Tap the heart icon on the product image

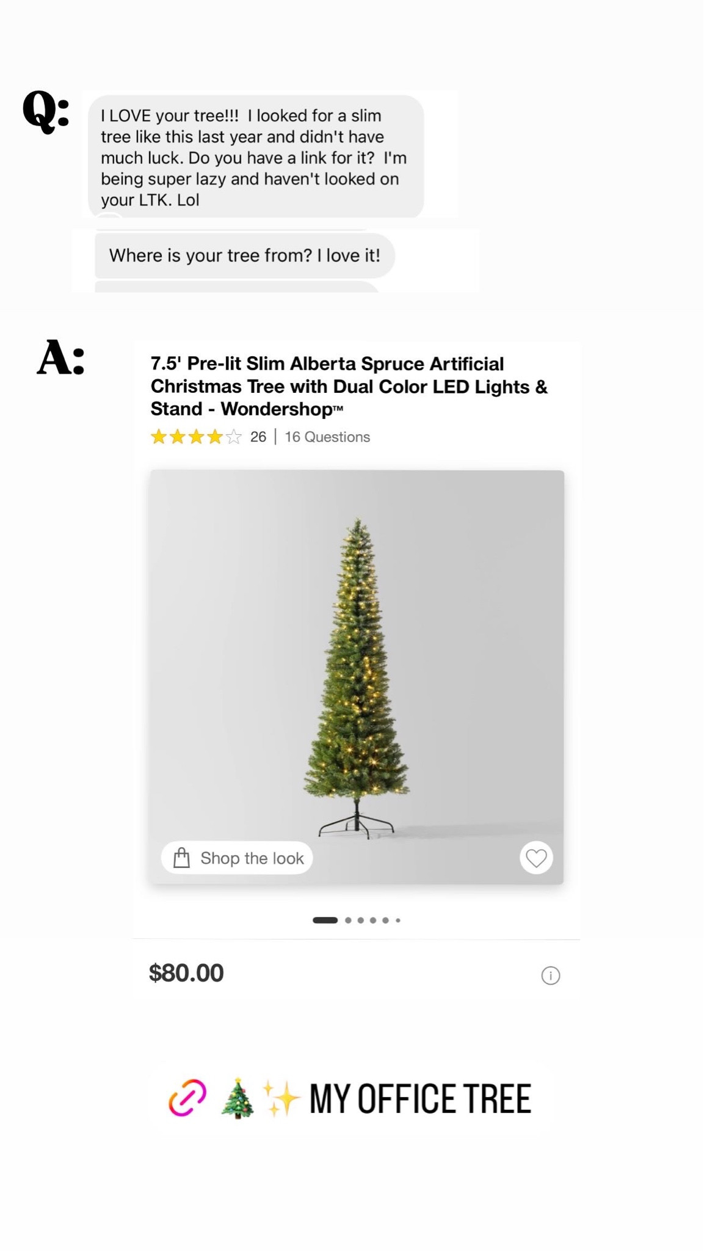point(535,858)
